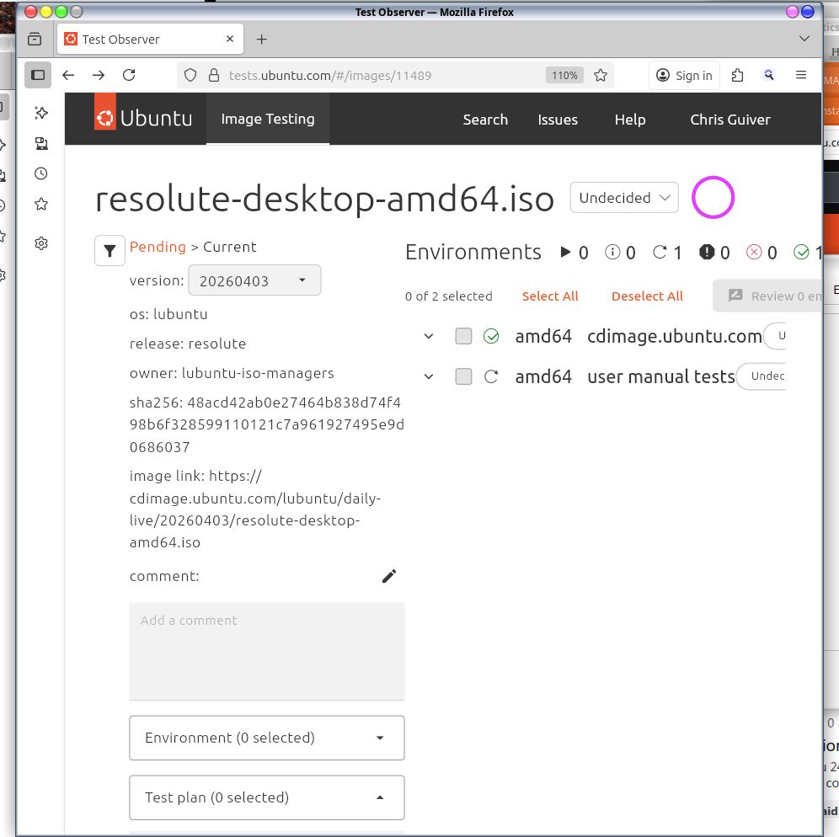The image size is (839, 837).
Task: Expand the Environment (0 selected) dropdown
Action: pyautogui.click(x=266, y=738)
